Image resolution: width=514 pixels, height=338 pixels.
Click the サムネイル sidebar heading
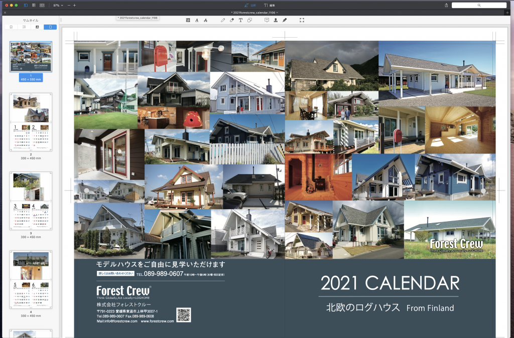click(x=31, y=20)
